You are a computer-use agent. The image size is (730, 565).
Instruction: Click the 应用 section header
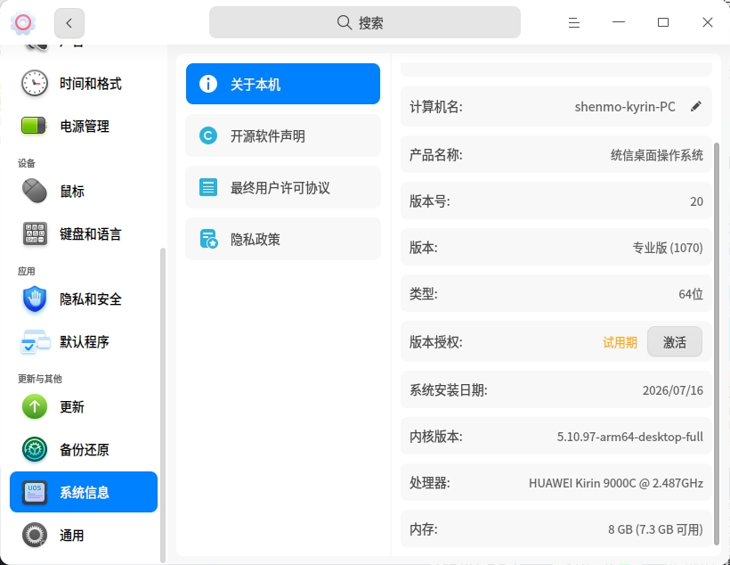[x=27, y=271]
